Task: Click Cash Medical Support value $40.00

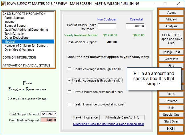Action: click(x=49, y=120)
